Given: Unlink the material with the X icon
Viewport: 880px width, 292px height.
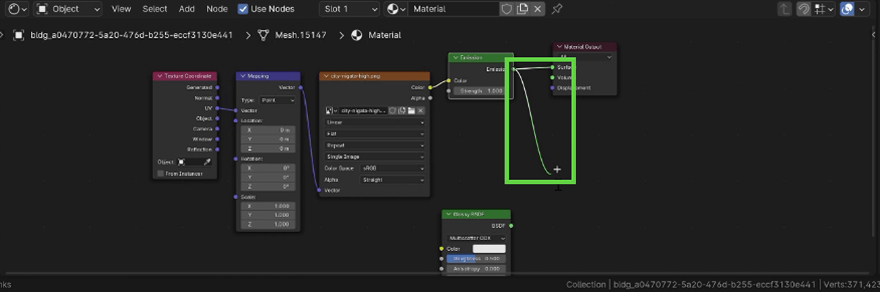Looking at the screenshot, I should click(538, 9).
